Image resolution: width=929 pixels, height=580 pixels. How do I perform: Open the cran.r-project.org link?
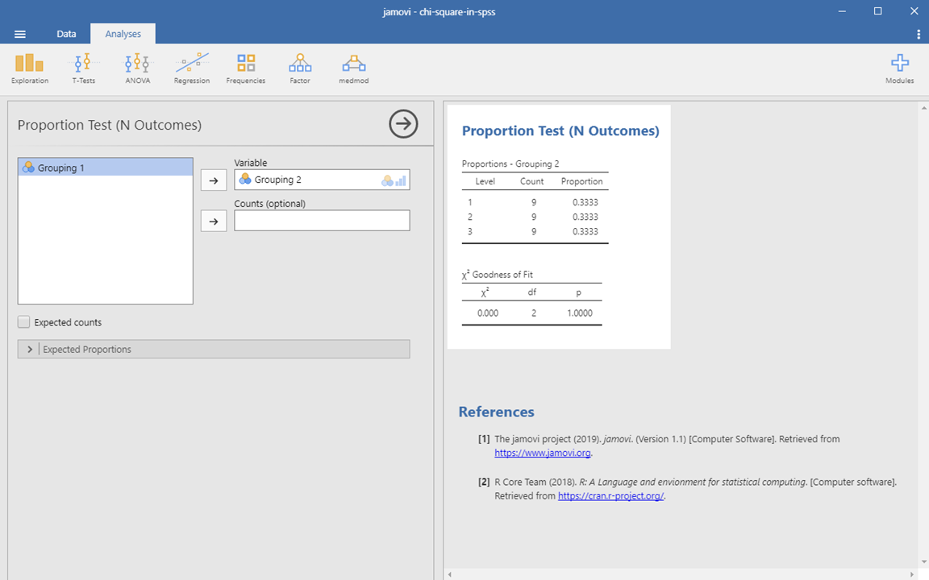click(x=610, y=496)
